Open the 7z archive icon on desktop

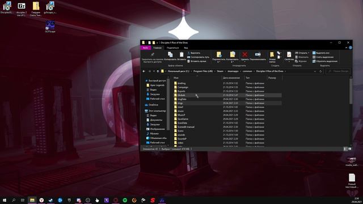click(22, 9)
